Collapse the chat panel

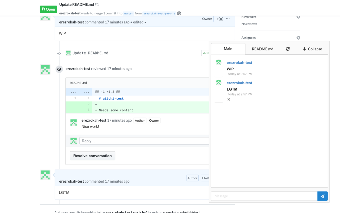312,49
